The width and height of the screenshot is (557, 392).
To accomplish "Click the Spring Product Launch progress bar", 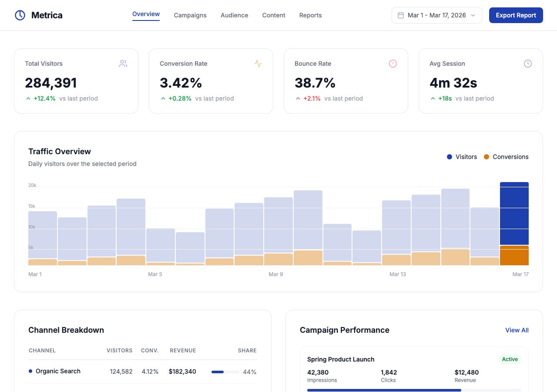I will [414, 390].
